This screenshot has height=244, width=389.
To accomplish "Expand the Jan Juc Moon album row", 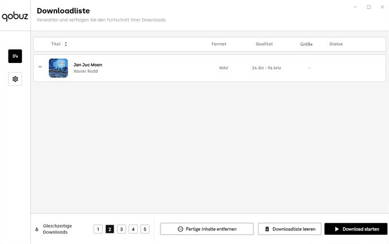I will point(40,67).
